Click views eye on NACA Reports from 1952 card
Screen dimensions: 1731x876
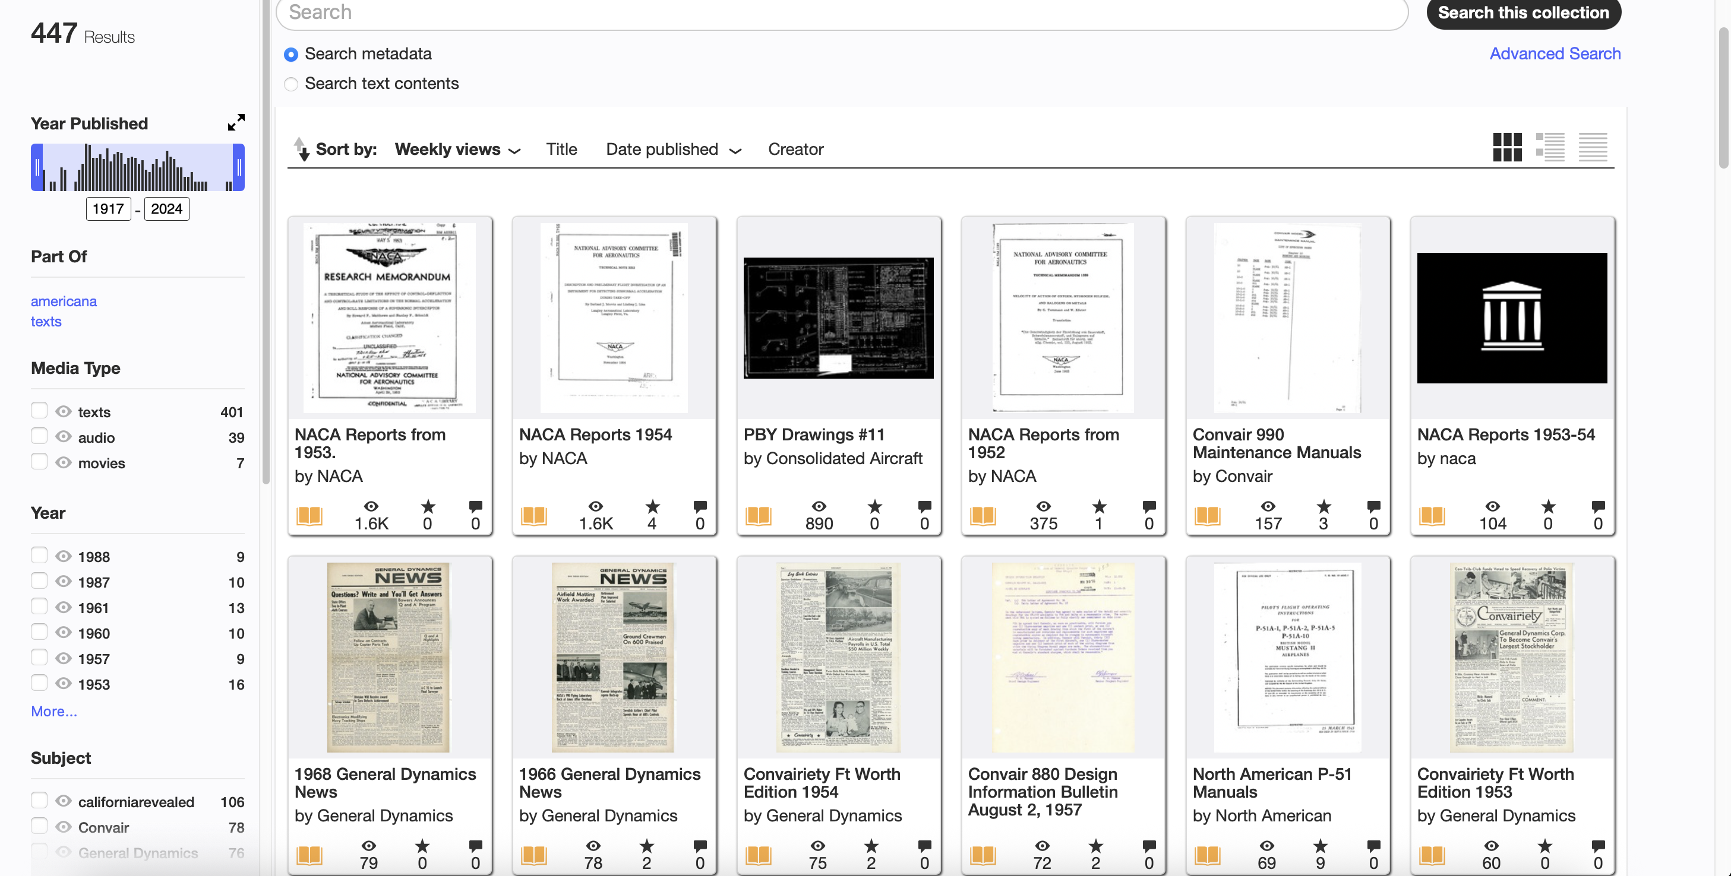1044,506
